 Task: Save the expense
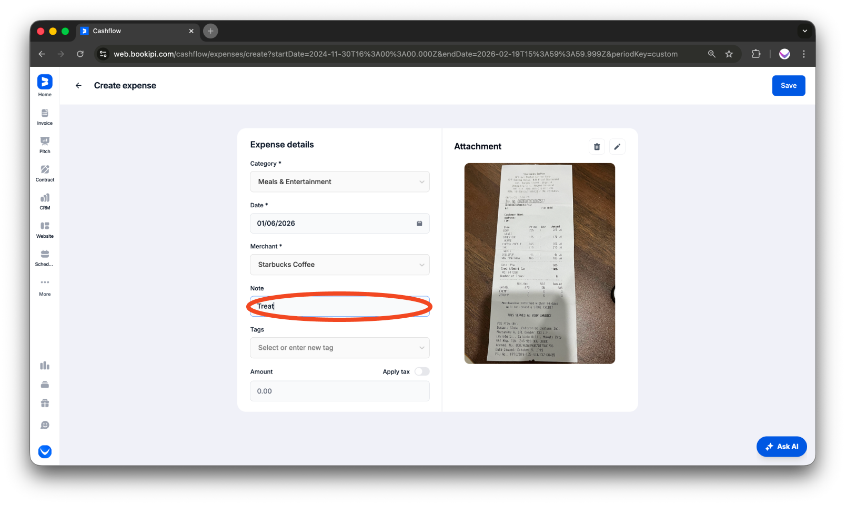(789, 86)
